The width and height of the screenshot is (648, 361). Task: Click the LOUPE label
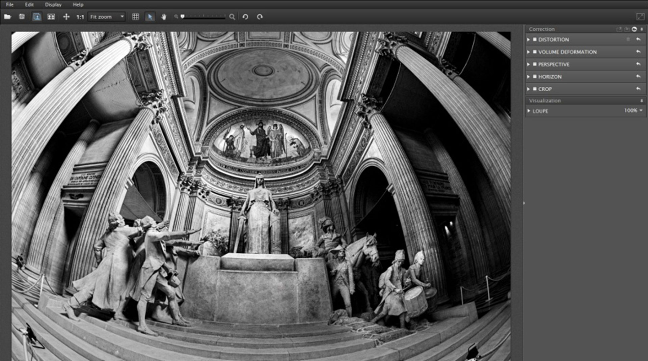[540, 111]
